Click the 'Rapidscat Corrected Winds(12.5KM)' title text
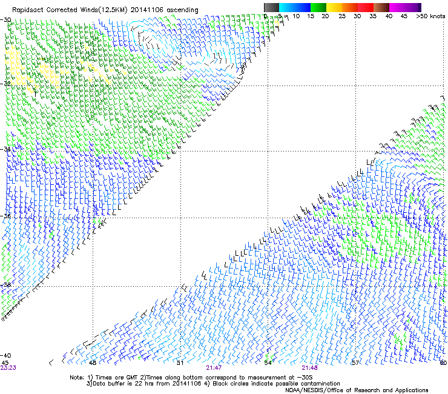Screen dimensions: 448x394 tap(70, 10)
